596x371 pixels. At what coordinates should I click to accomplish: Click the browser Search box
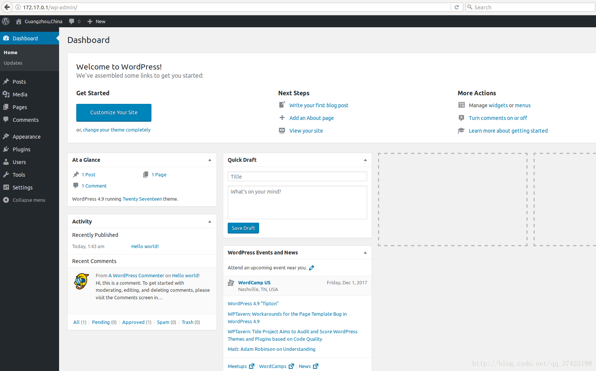[530, 7]
